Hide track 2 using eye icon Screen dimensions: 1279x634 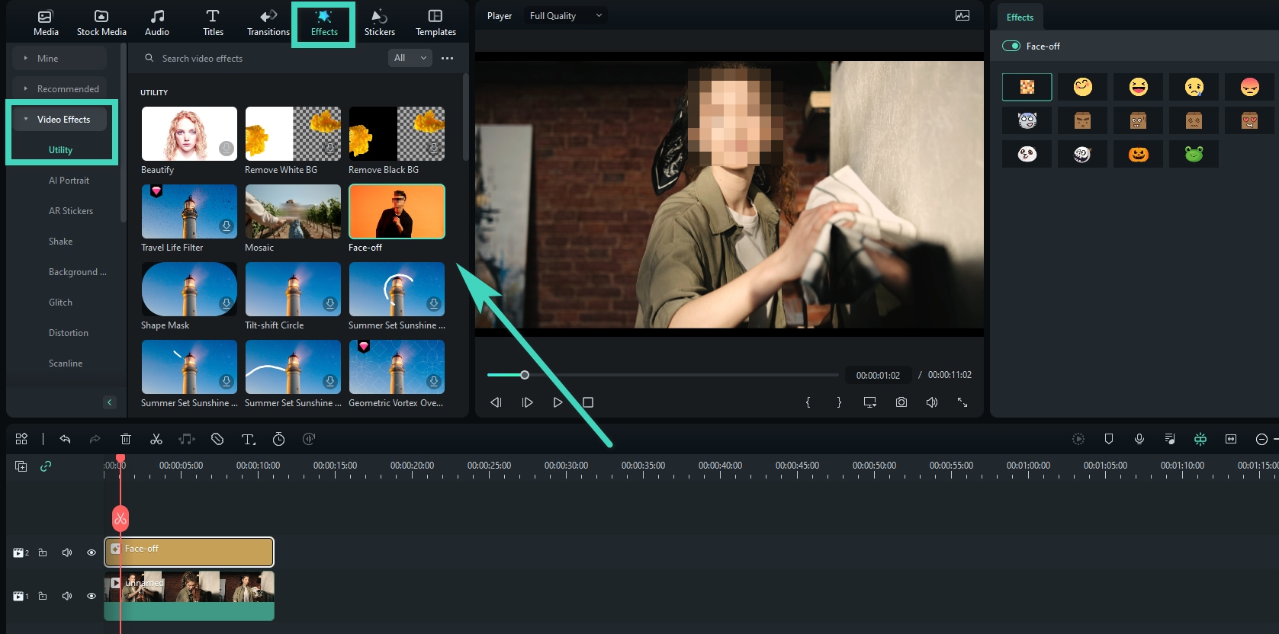tap(92, 552)
